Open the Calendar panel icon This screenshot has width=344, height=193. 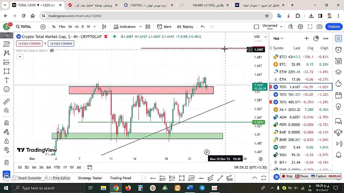click(338, 95)
